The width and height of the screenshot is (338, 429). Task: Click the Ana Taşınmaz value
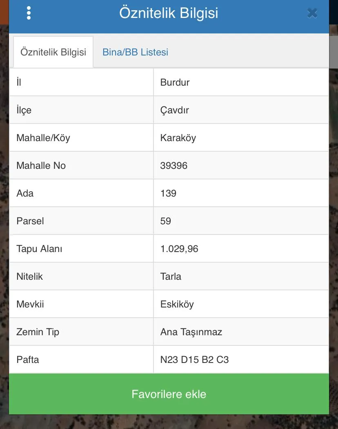[x=191, y=332]
